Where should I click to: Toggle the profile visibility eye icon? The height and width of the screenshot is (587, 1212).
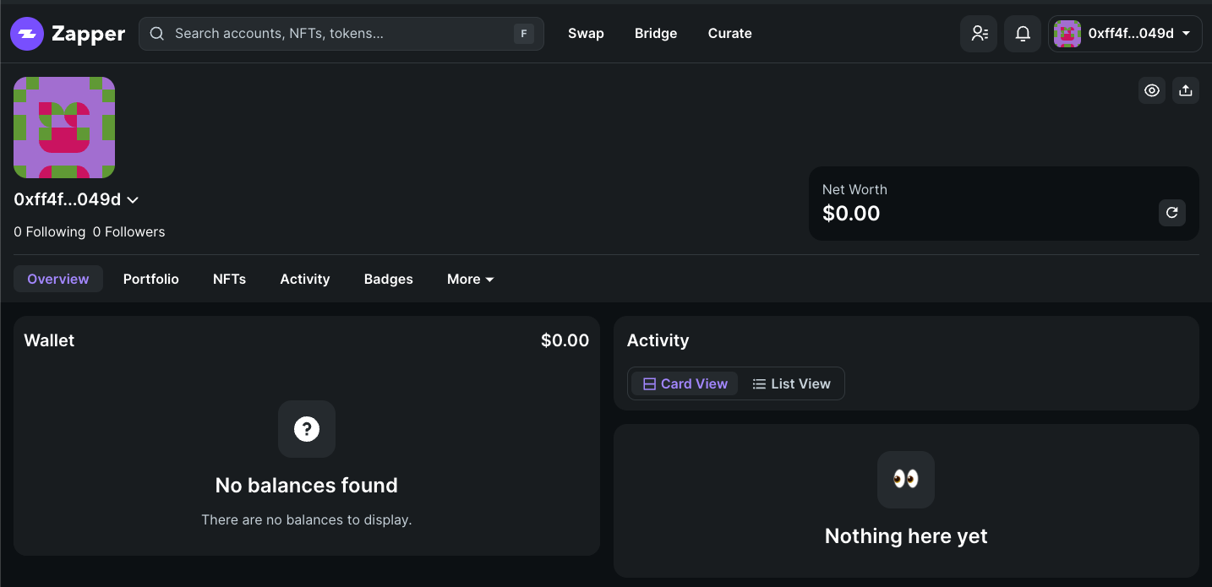pyautogui.click(x=1152, y=90)
